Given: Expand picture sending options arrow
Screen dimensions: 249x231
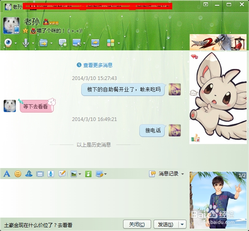Looking at the screenshot, I should pyautogui.click(x=80, y=174).
